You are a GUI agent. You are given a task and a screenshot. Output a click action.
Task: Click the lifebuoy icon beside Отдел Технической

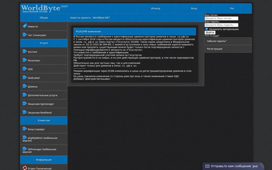tap(25, 168)
